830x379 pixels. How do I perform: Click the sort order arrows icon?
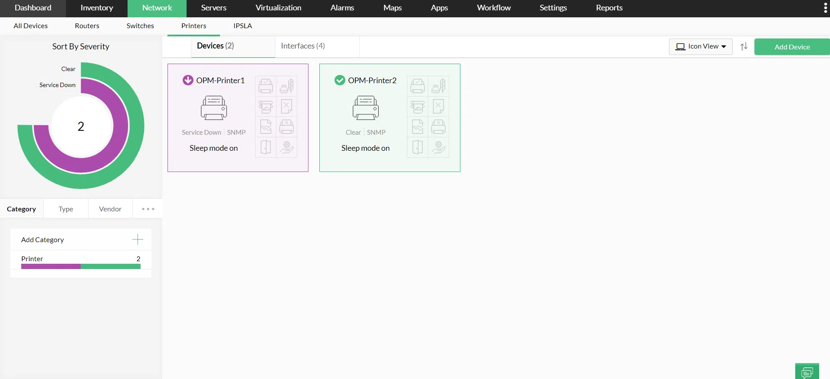pyautogui.click(x=744, y=47)
